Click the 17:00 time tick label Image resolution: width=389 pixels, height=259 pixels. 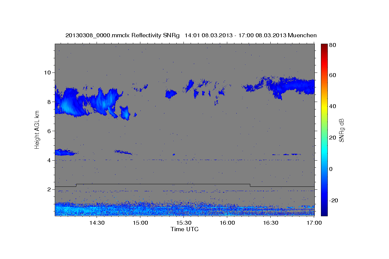[x=314, y=223]
